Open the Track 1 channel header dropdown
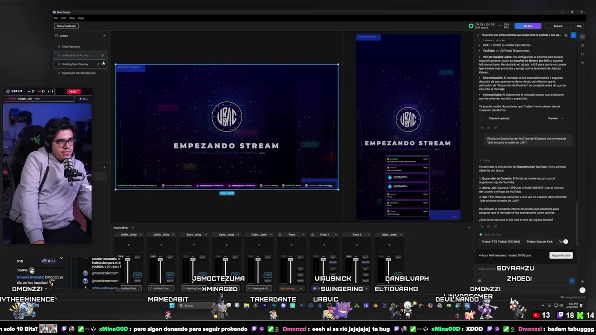 [x=336, y=234]
